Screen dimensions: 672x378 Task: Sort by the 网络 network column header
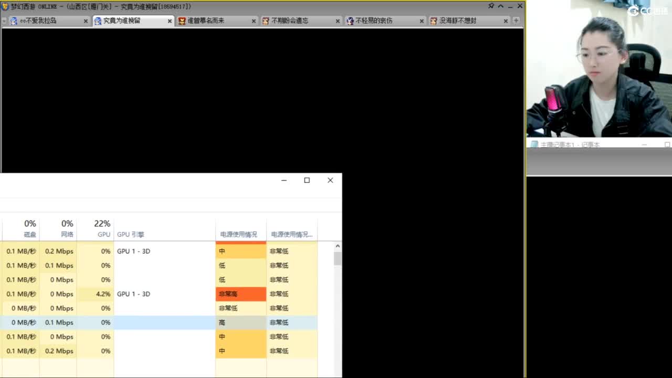point(58,229)
